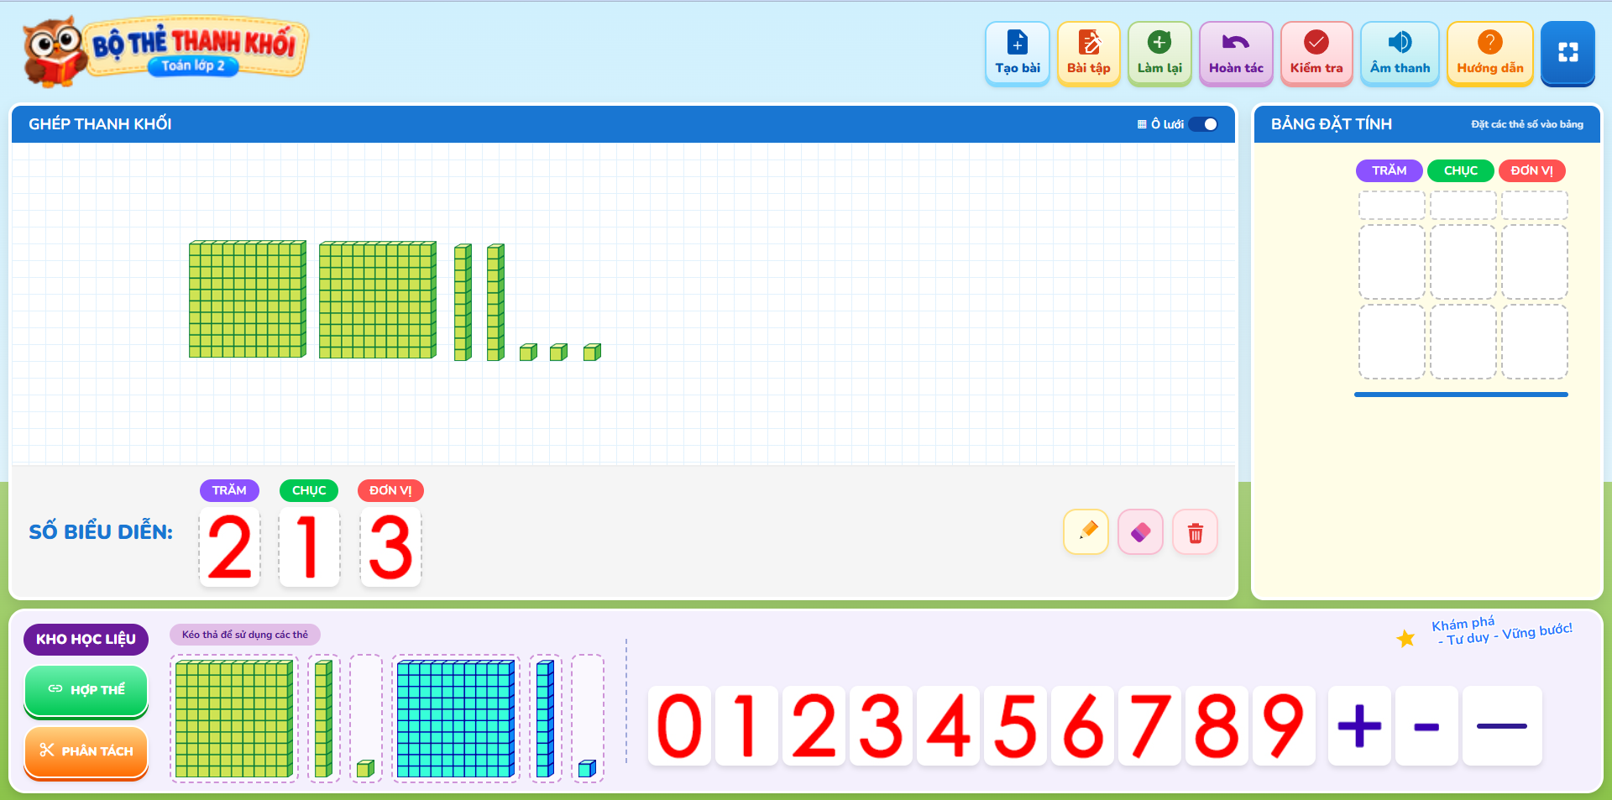Toggle sound with Âm thanh button
This screenshot has width=1612, height=800.
(1400, 55)
